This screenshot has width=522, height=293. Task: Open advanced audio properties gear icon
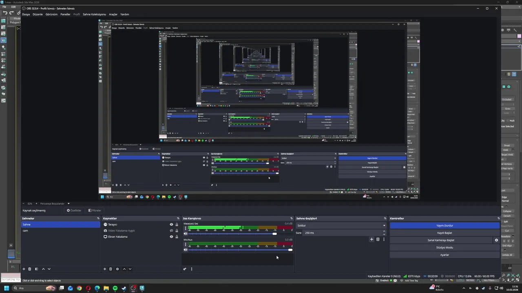[x=185, y=269]
